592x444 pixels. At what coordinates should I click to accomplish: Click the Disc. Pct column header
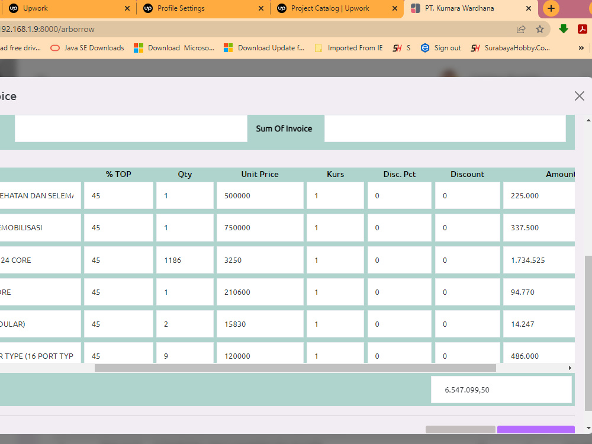[400, 174]
